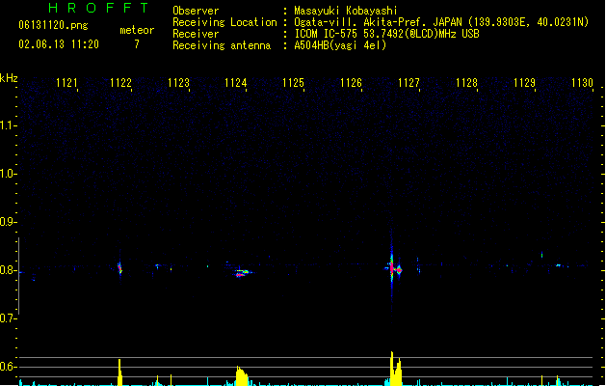Click the meteor count value 7

coord(137,44)
